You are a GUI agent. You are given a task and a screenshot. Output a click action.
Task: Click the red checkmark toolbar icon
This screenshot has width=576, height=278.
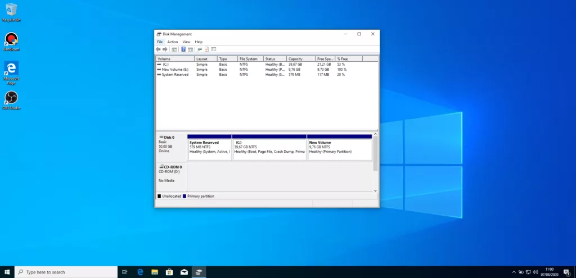tap(206, 49)
